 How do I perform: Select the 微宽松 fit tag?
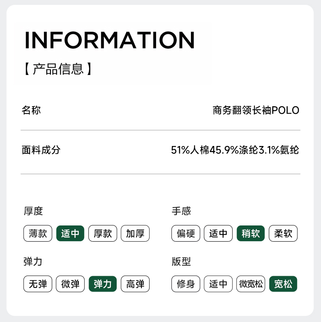click(251, 284)
